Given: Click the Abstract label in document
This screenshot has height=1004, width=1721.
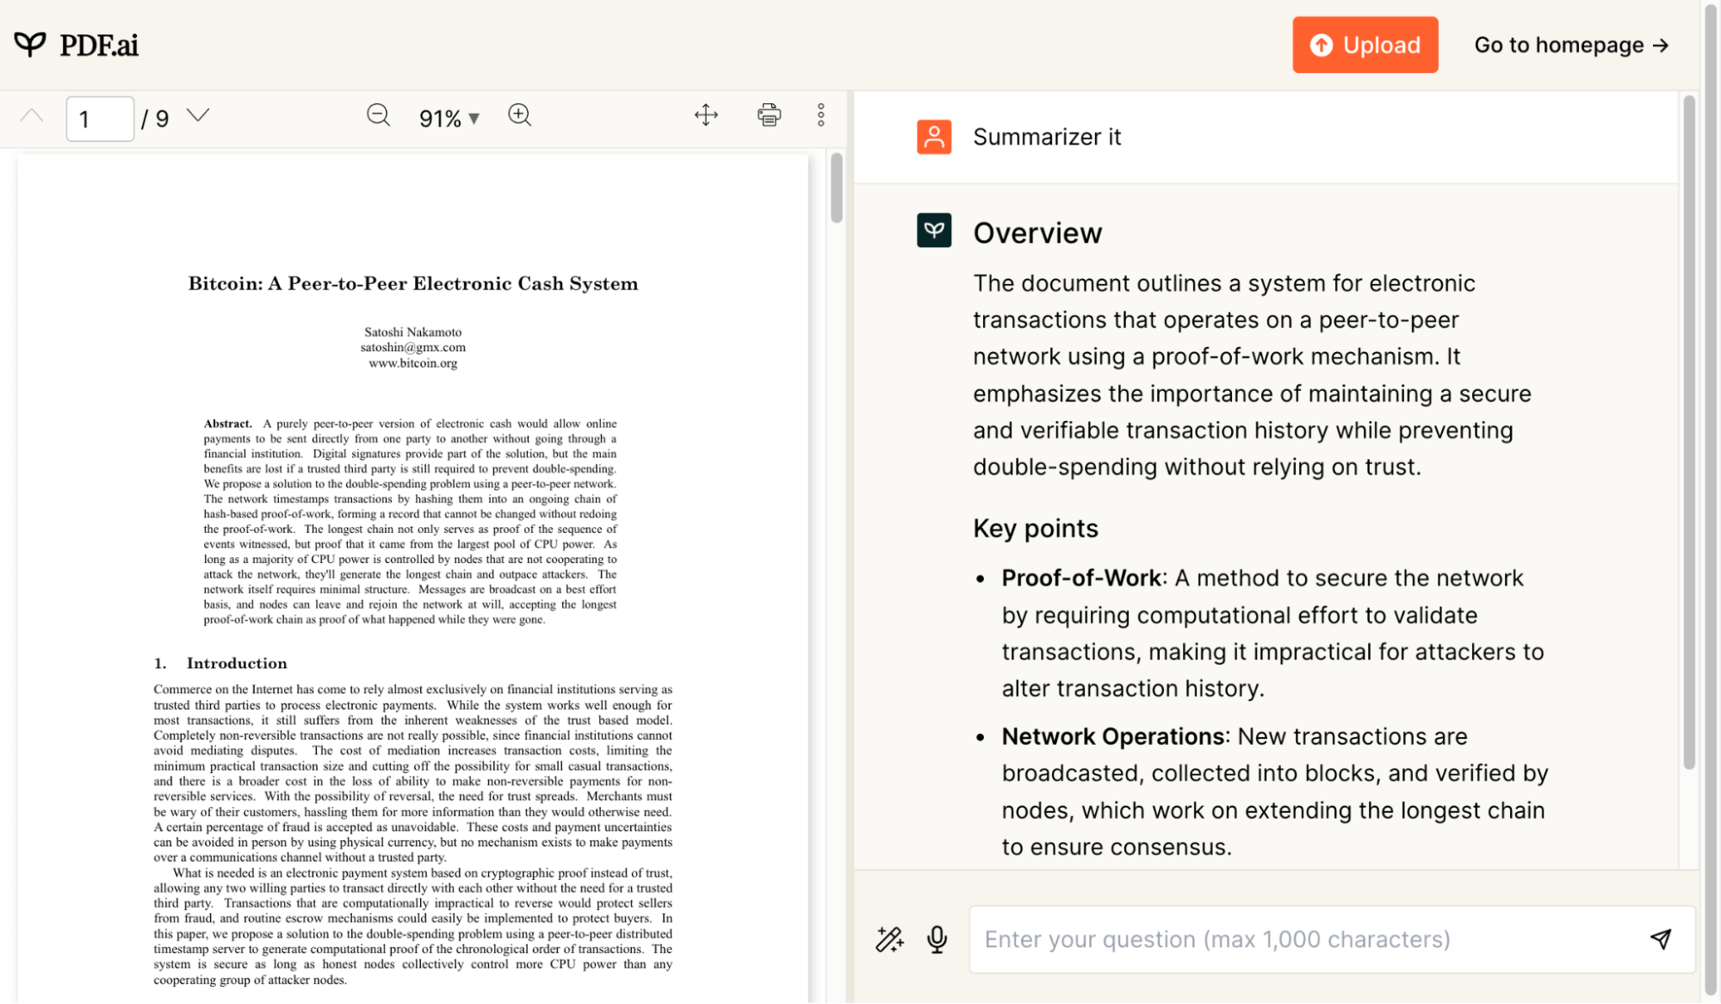Looking at the screenshot, I should pos(227,424).
